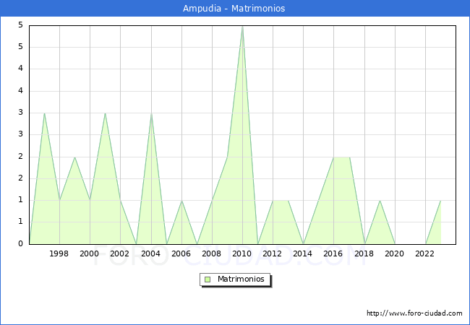Click the y-axis value 4 label
The width and height of the screenshot is (470, 325).
coord(22,69)
